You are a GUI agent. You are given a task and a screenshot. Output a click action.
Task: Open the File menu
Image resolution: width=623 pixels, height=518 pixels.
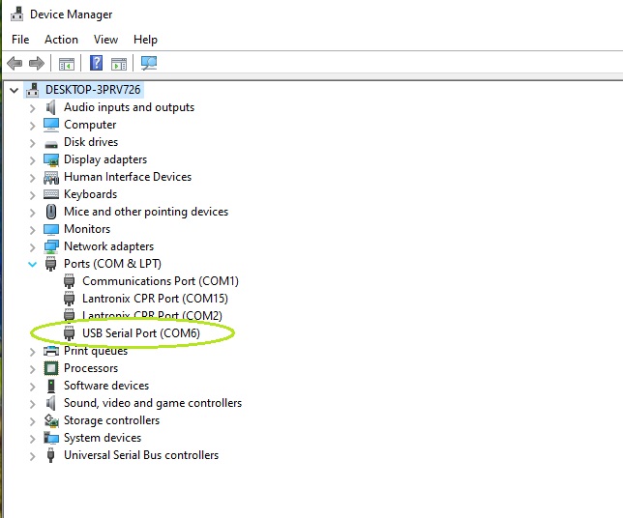click(20, 40)
